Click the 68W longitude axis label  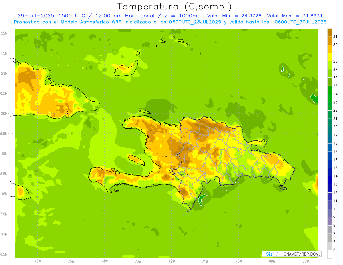click(306, 261)
